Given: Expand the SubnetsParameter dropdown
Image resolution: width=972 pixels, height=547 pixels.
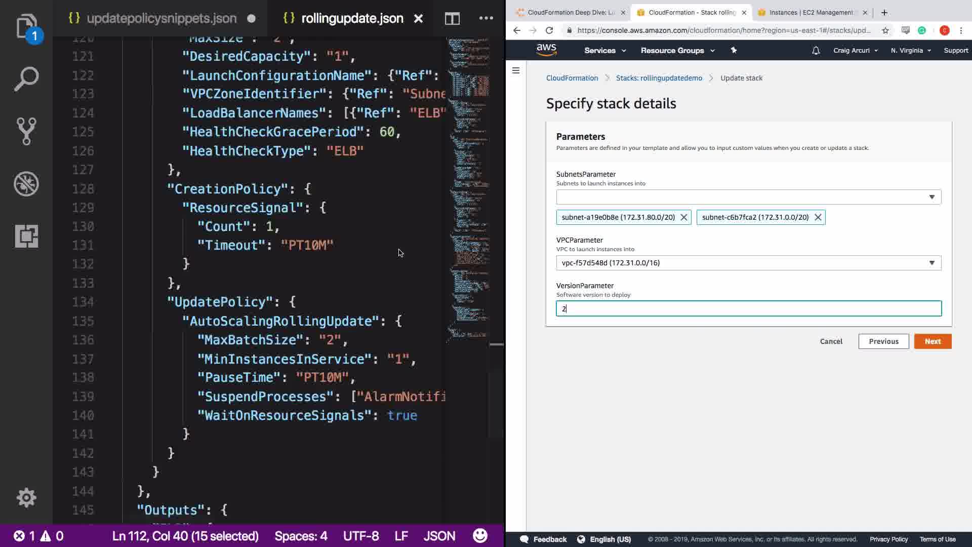Looking at the screenshot, I should click(931, 197).
